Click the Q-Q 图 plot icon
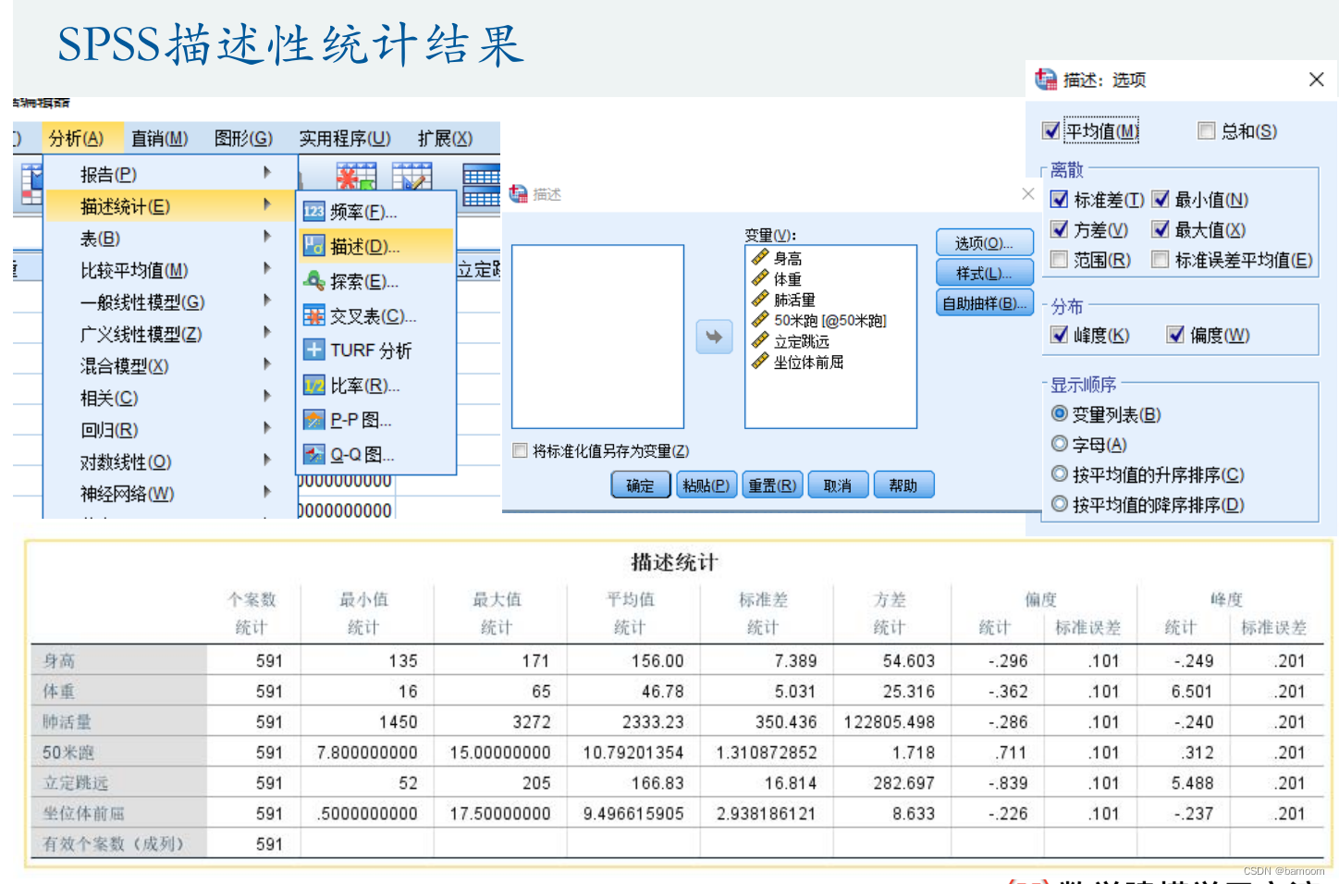The image size is (1339, 884). click(314, 454)
